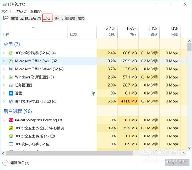Sort by the 磁盘 38% column header
The image size is (192, 170).
coord(149,32)
